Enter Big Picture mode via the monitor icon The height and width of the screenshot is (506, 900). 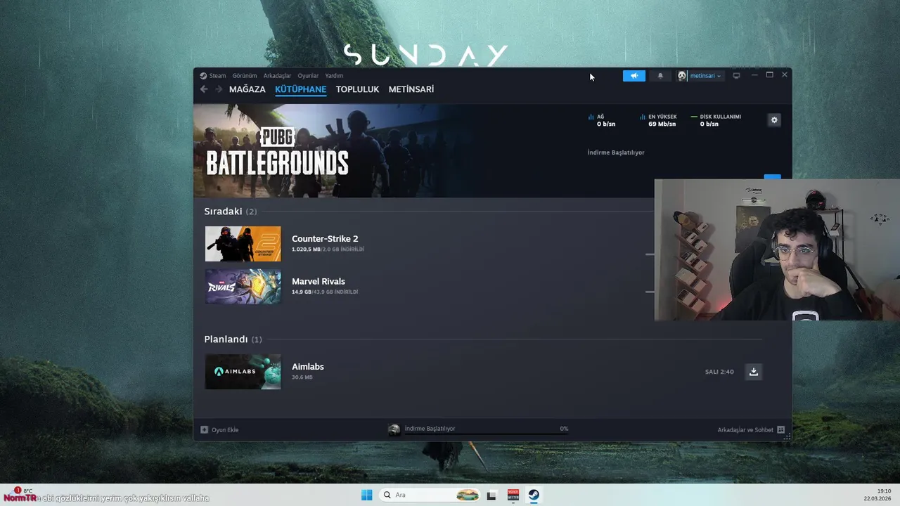[x=736, y=76]
